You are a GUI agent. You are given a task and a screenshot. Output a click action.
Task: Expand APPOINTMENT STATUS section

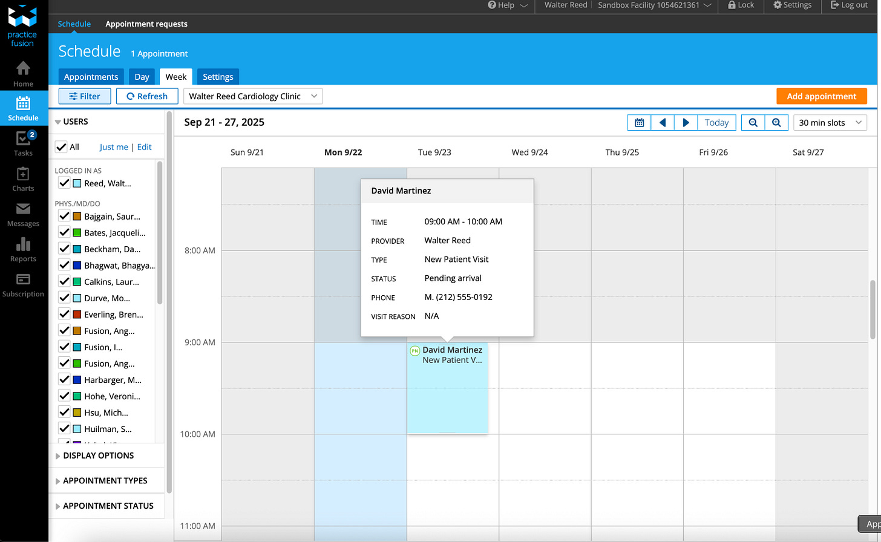104,506
